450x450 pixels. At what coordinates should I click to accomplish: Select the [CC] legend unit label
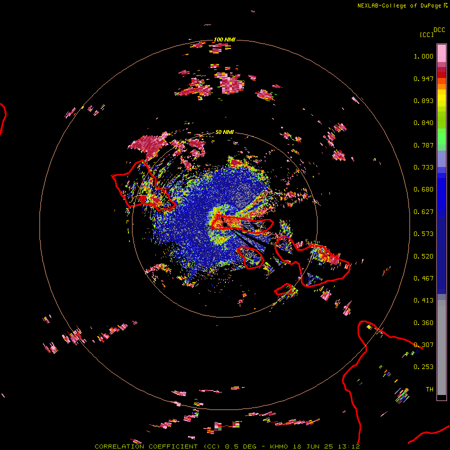pyautogui.click(x=426, y=34)
